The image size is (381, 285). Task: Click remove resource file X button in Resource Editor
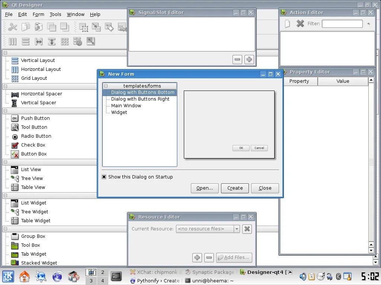click(x=247, y=229)
